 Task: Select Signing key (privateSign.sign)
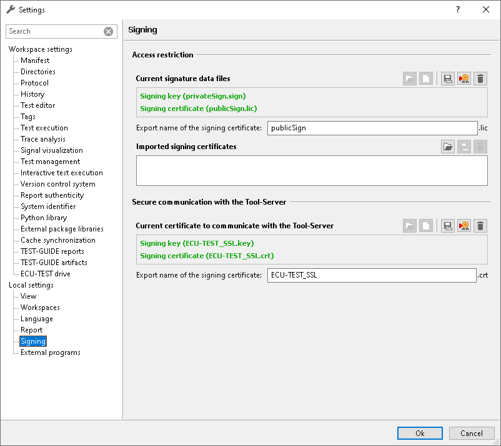[x=193, y=96]
